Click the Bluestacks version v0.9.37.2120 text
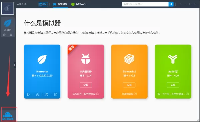The image size is (200, 122). [x=42, y=76]
